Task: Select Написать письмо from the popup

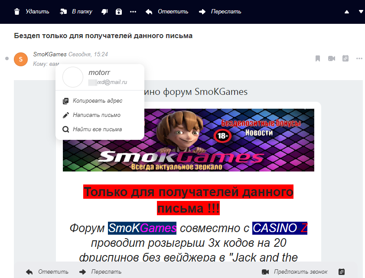Action: [97, 115]
